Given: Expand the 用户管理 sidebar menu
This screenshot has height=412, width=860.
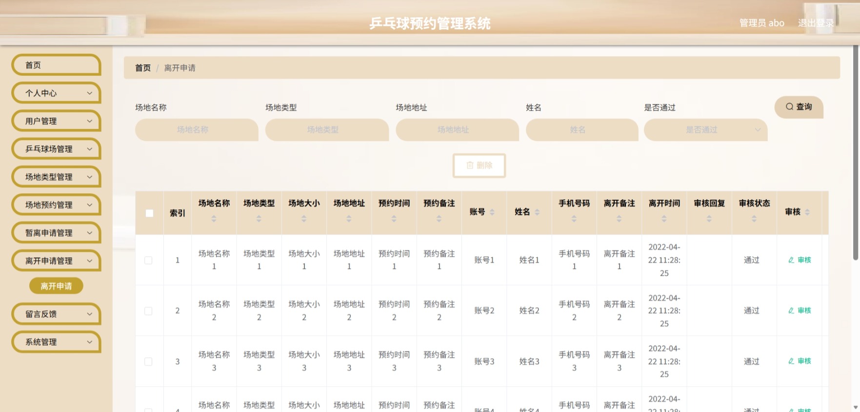Looking at the screenshot, I should click(x=56, y=121).
